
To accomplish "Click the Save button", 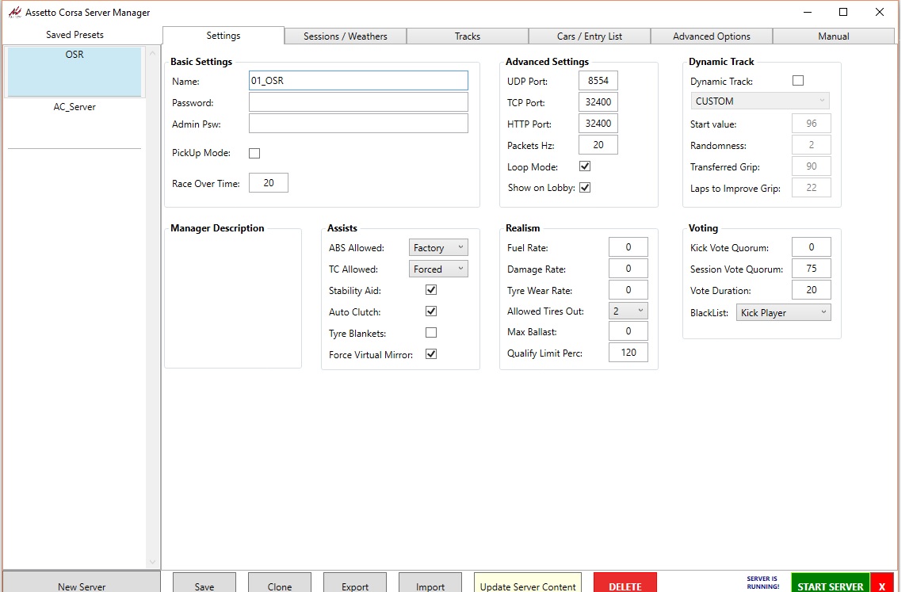I will tap(204, 584).
